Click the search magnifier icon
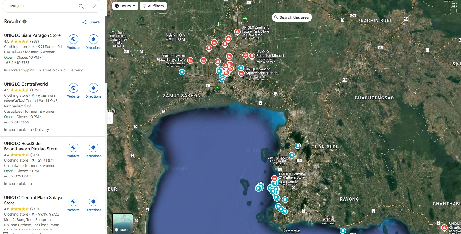 pyautogui.click(x=81, y=6)
